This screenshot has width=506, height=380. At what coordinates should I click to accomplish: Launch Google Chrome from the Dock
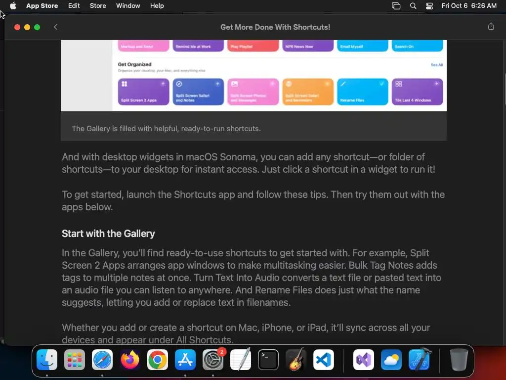coord(158,360)
